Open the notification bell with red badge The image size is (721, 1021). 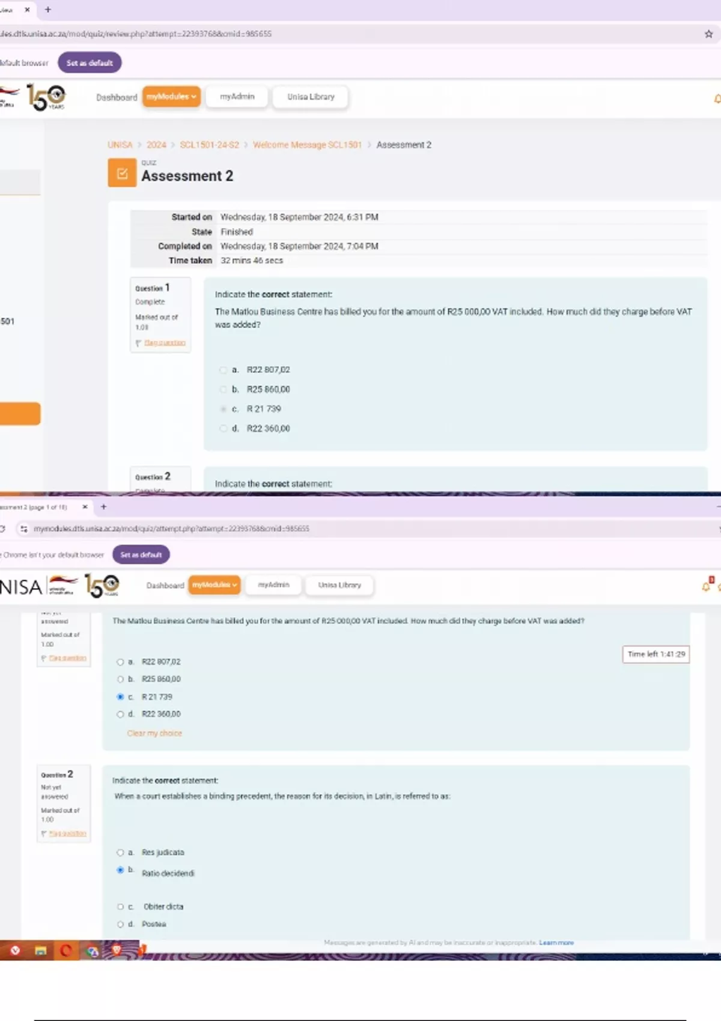pyautogui.click(x=707, y=586)
